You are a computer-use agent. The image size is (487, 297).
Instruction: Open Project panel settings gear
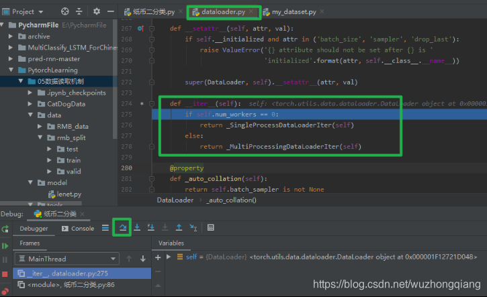tap(97, 12)
